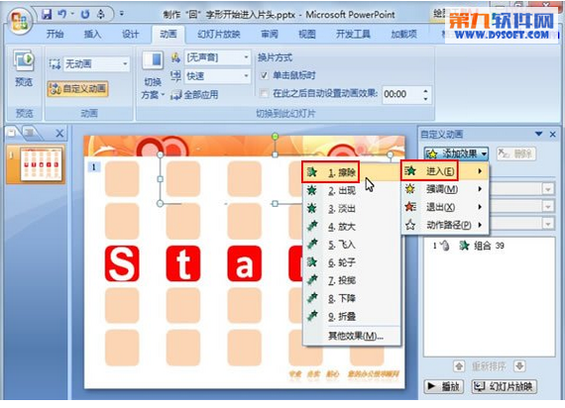Image resolution: width=565 pixels, height=408 pixels.
Task: Select the red S letter tile
Action: 122,264
